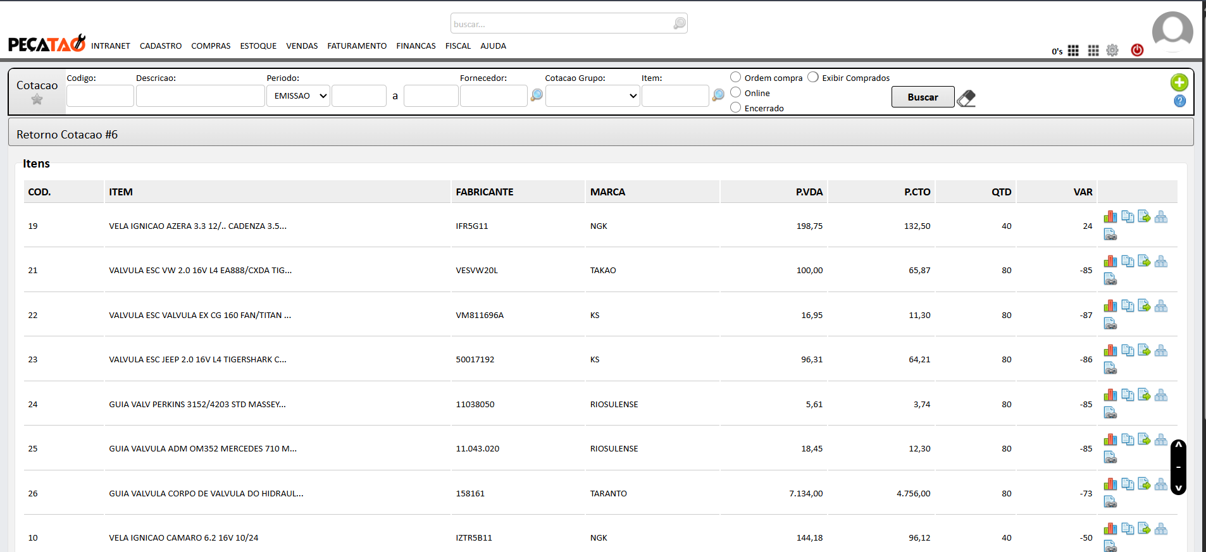Click the top buscar search box
Image resolution: width=1206 pixels, height=552 pixels.
[x=569, y=23]
